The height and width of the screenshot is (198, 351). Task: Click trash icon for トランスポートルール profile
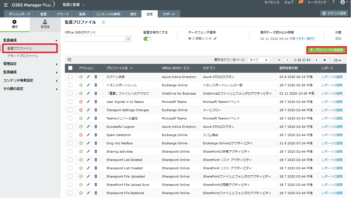click(96, 85)
